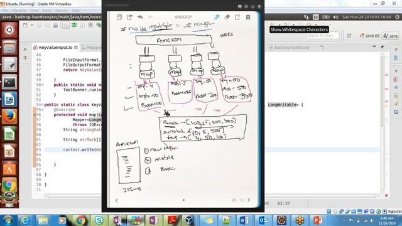Open the Windows Start menu
Viewport: 402px width, 226px height.
[8, 220]
